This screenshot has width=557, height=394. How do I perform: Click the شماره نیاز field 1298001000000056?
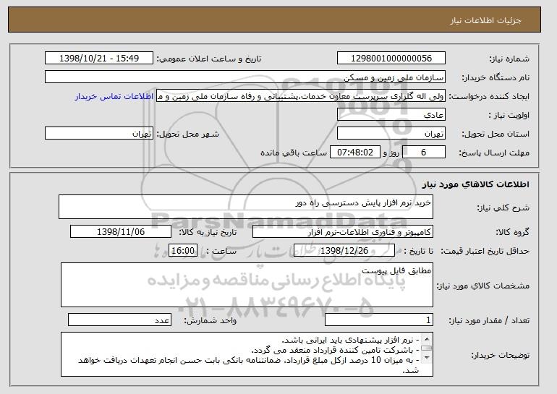pyautogui.click(x=391, y=59)
